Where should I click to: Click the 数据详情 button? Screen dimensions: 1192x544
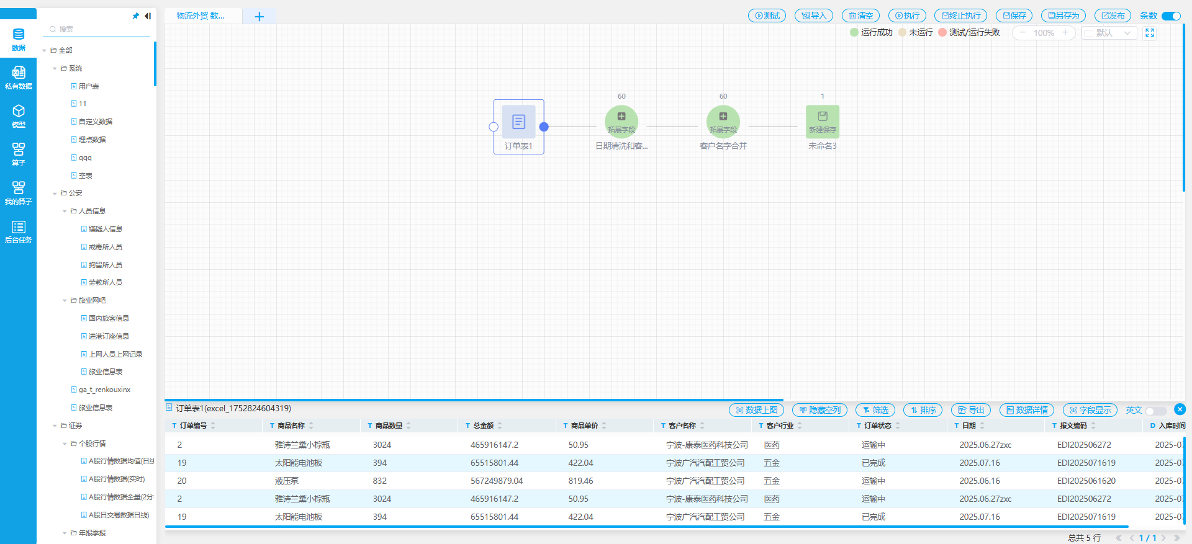coord(1026,410)
